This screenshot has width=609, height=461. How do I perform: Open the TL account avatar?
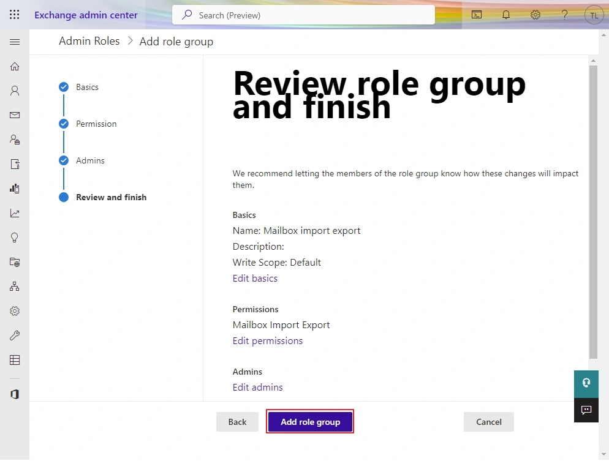594,15
